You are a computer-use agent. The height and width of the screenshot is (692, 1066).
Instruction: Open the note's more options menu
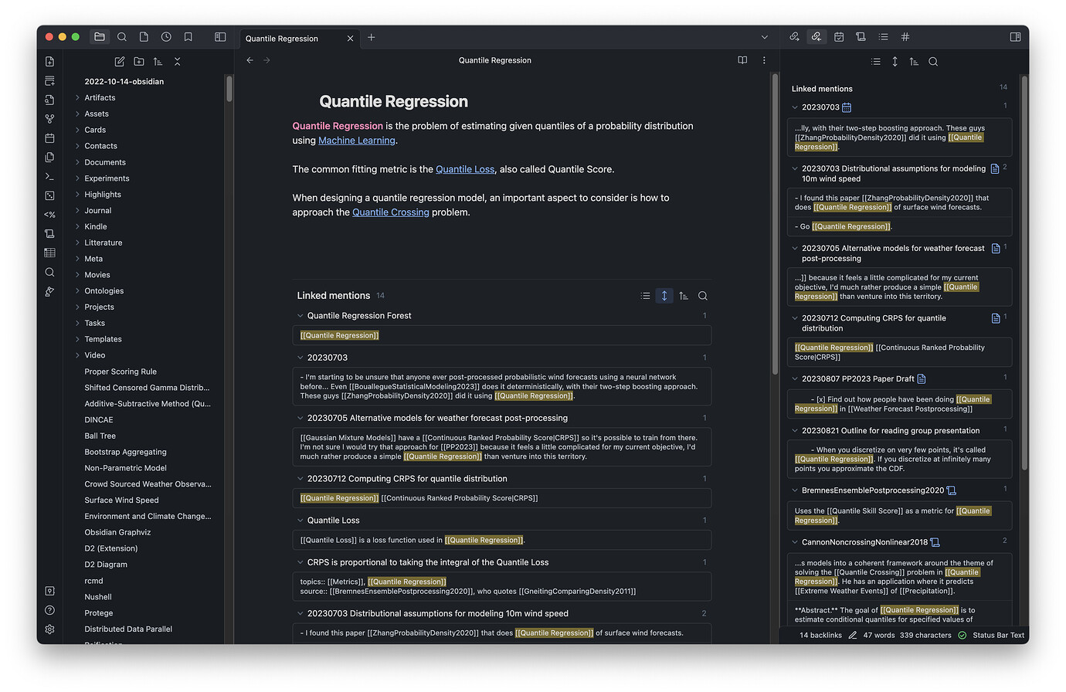tap(764, 60)
